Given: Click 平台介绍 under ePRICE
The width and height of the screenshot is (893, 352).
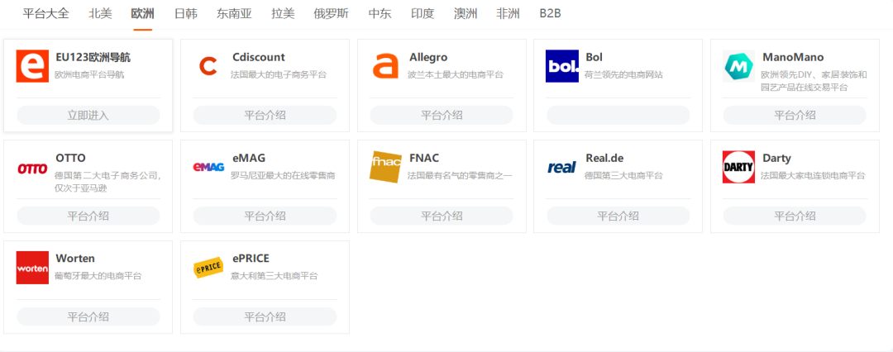Looking at the screenshot, I should coord(265,316).
